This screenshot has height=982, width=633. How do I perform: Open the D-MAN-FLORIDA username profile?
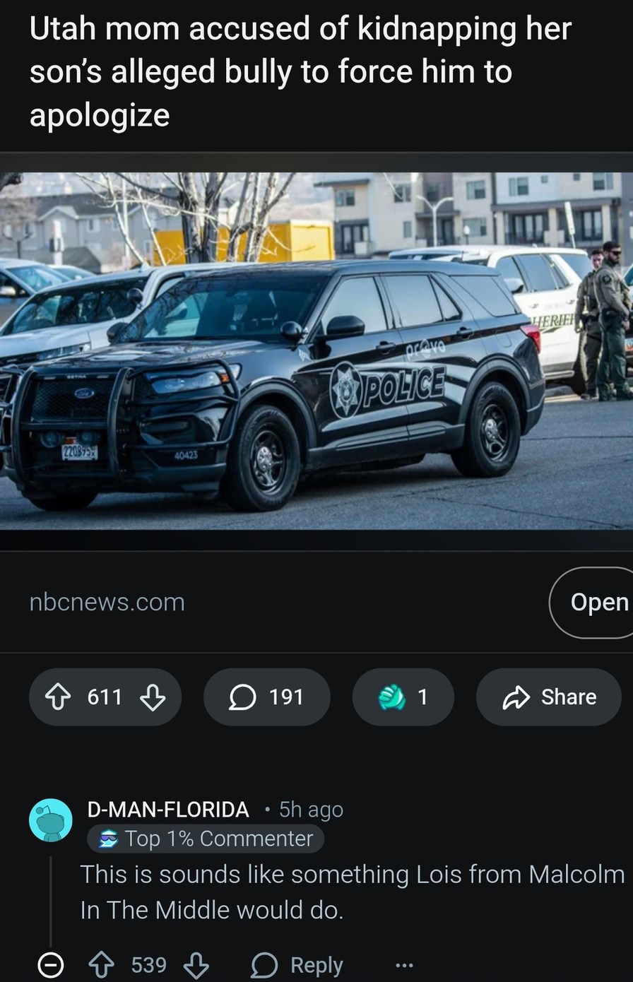point(168,810)
